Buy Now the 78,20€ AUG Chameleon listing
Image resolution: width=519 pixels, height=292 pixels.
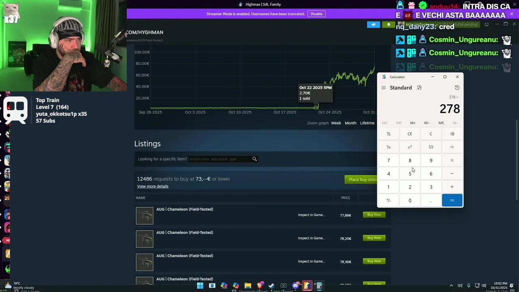click(x=374, y=238)
